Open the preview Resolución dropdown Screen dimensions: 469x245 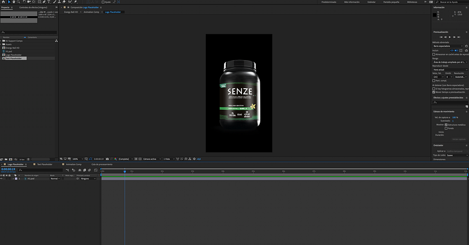click(461, 77)
